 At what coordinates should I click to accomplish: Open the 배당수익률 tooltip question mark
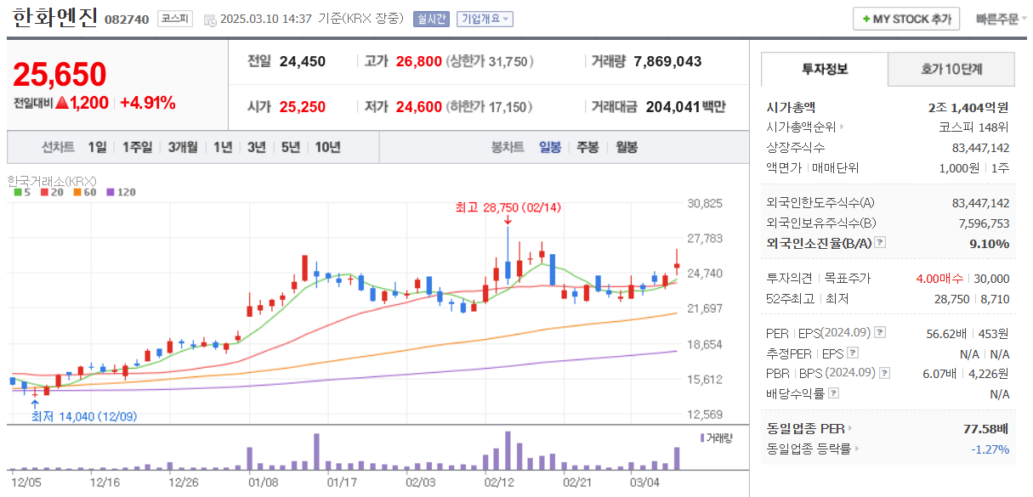(835, 392)
